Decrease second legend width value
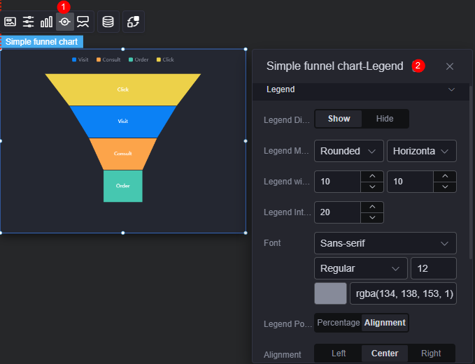The height and width of the screenshot is (364, 475). 445,187
